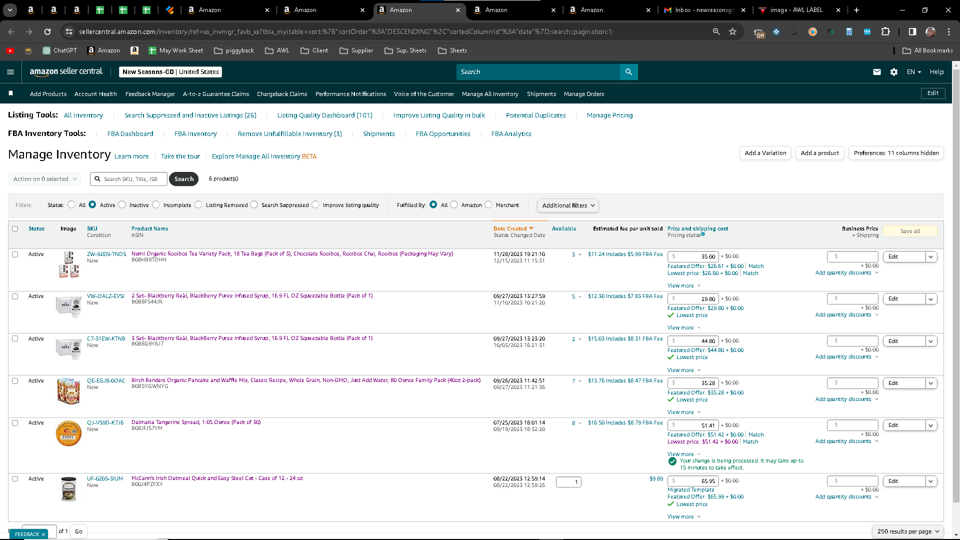Open the Chrome three-dot menu
Screen dimensions: 960x540
(949, 31)
